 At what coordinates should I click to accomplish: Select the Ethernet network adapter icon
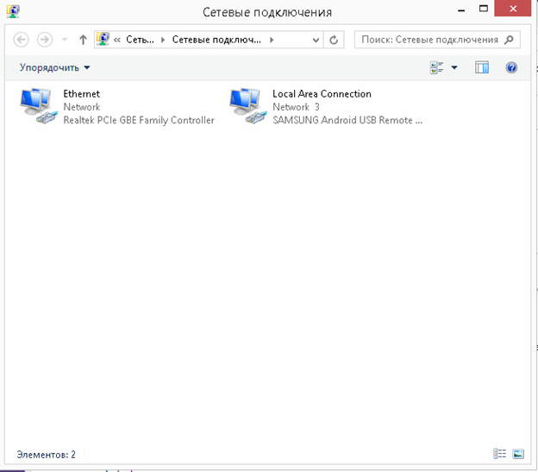click(x=38, y=106)
